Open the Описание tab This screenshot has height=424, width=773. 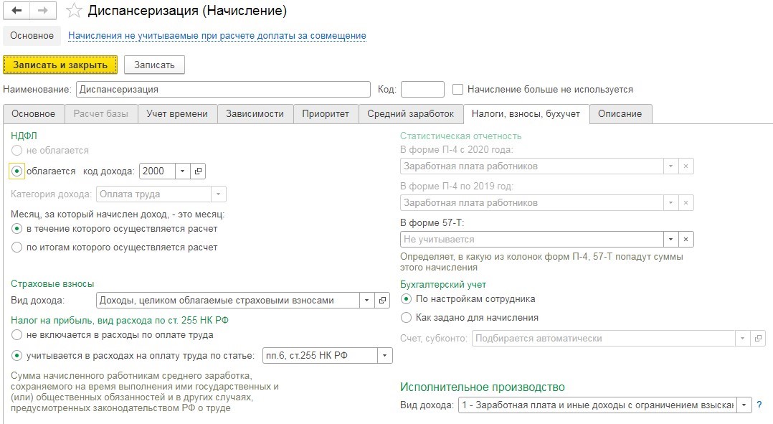(x=620, y=113)
